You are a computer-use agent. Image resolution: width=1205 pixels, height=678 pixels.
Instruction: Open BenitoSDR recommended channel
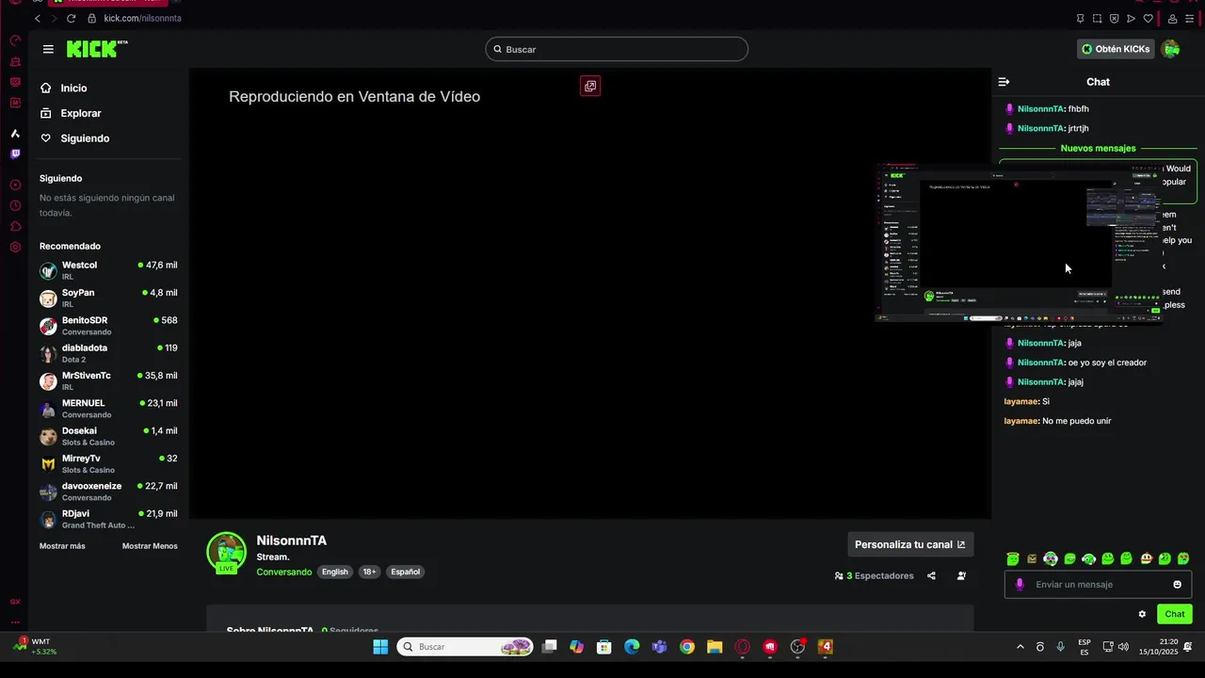108,326
